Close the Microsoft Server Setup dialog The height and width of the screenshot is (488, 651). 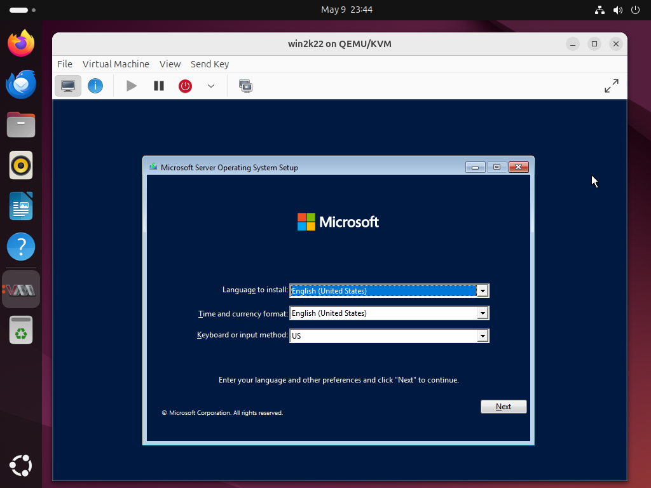(519, 167)
